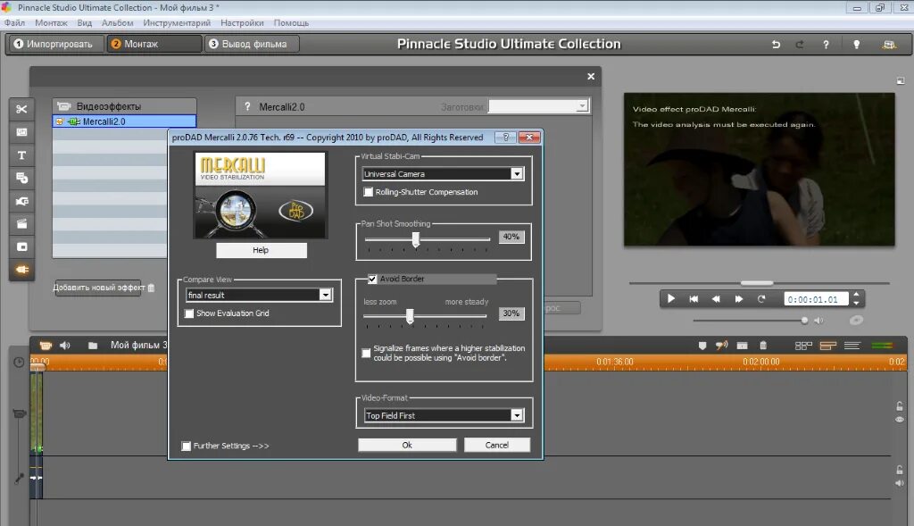Click the lightbulb tips icon
This screenshot has height=526, width=914.
click(856, 45)
